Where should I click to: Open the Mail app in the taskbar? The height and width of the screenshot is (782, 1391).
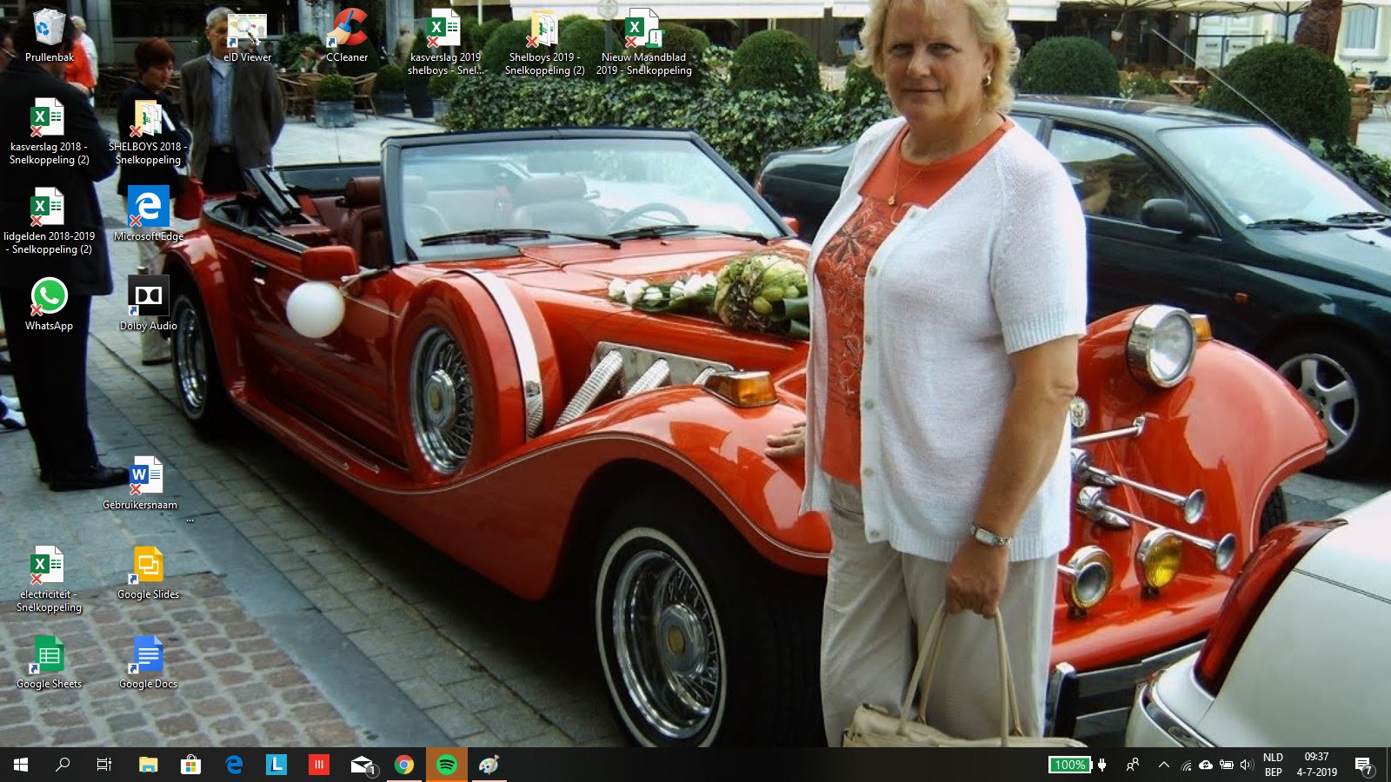pyautogui.click(x=363, y=765)
